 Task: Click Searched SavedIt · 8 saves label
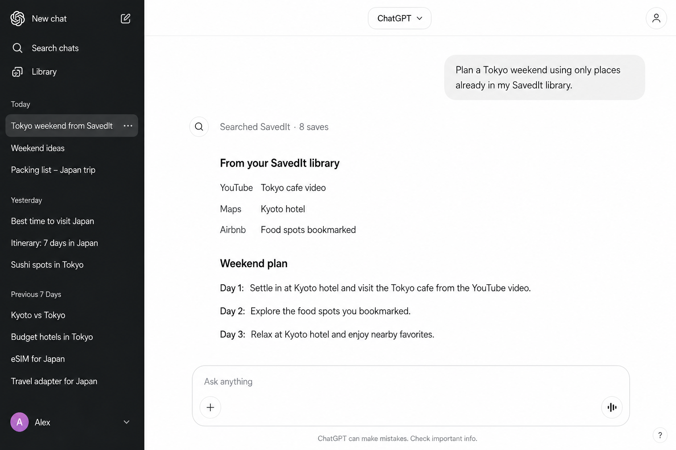click(274, 127)
